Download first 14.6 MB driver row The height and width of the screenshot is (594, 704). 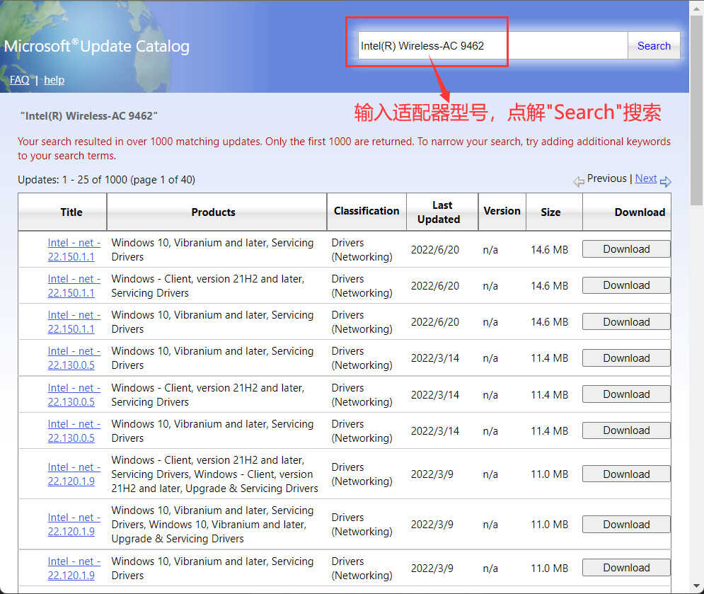626,249
